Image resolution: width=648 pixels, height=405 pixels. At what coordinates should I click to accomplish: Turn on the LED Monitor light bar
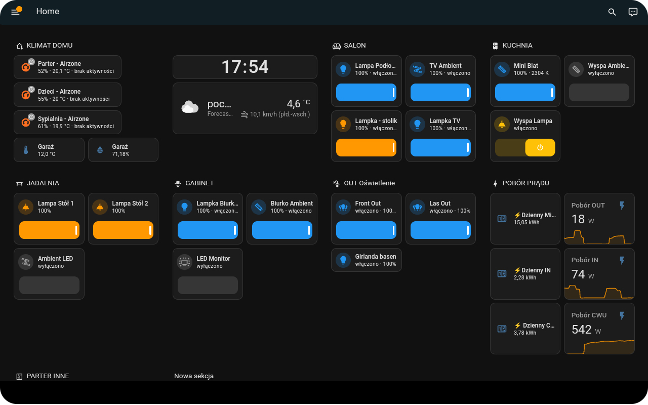208,285
